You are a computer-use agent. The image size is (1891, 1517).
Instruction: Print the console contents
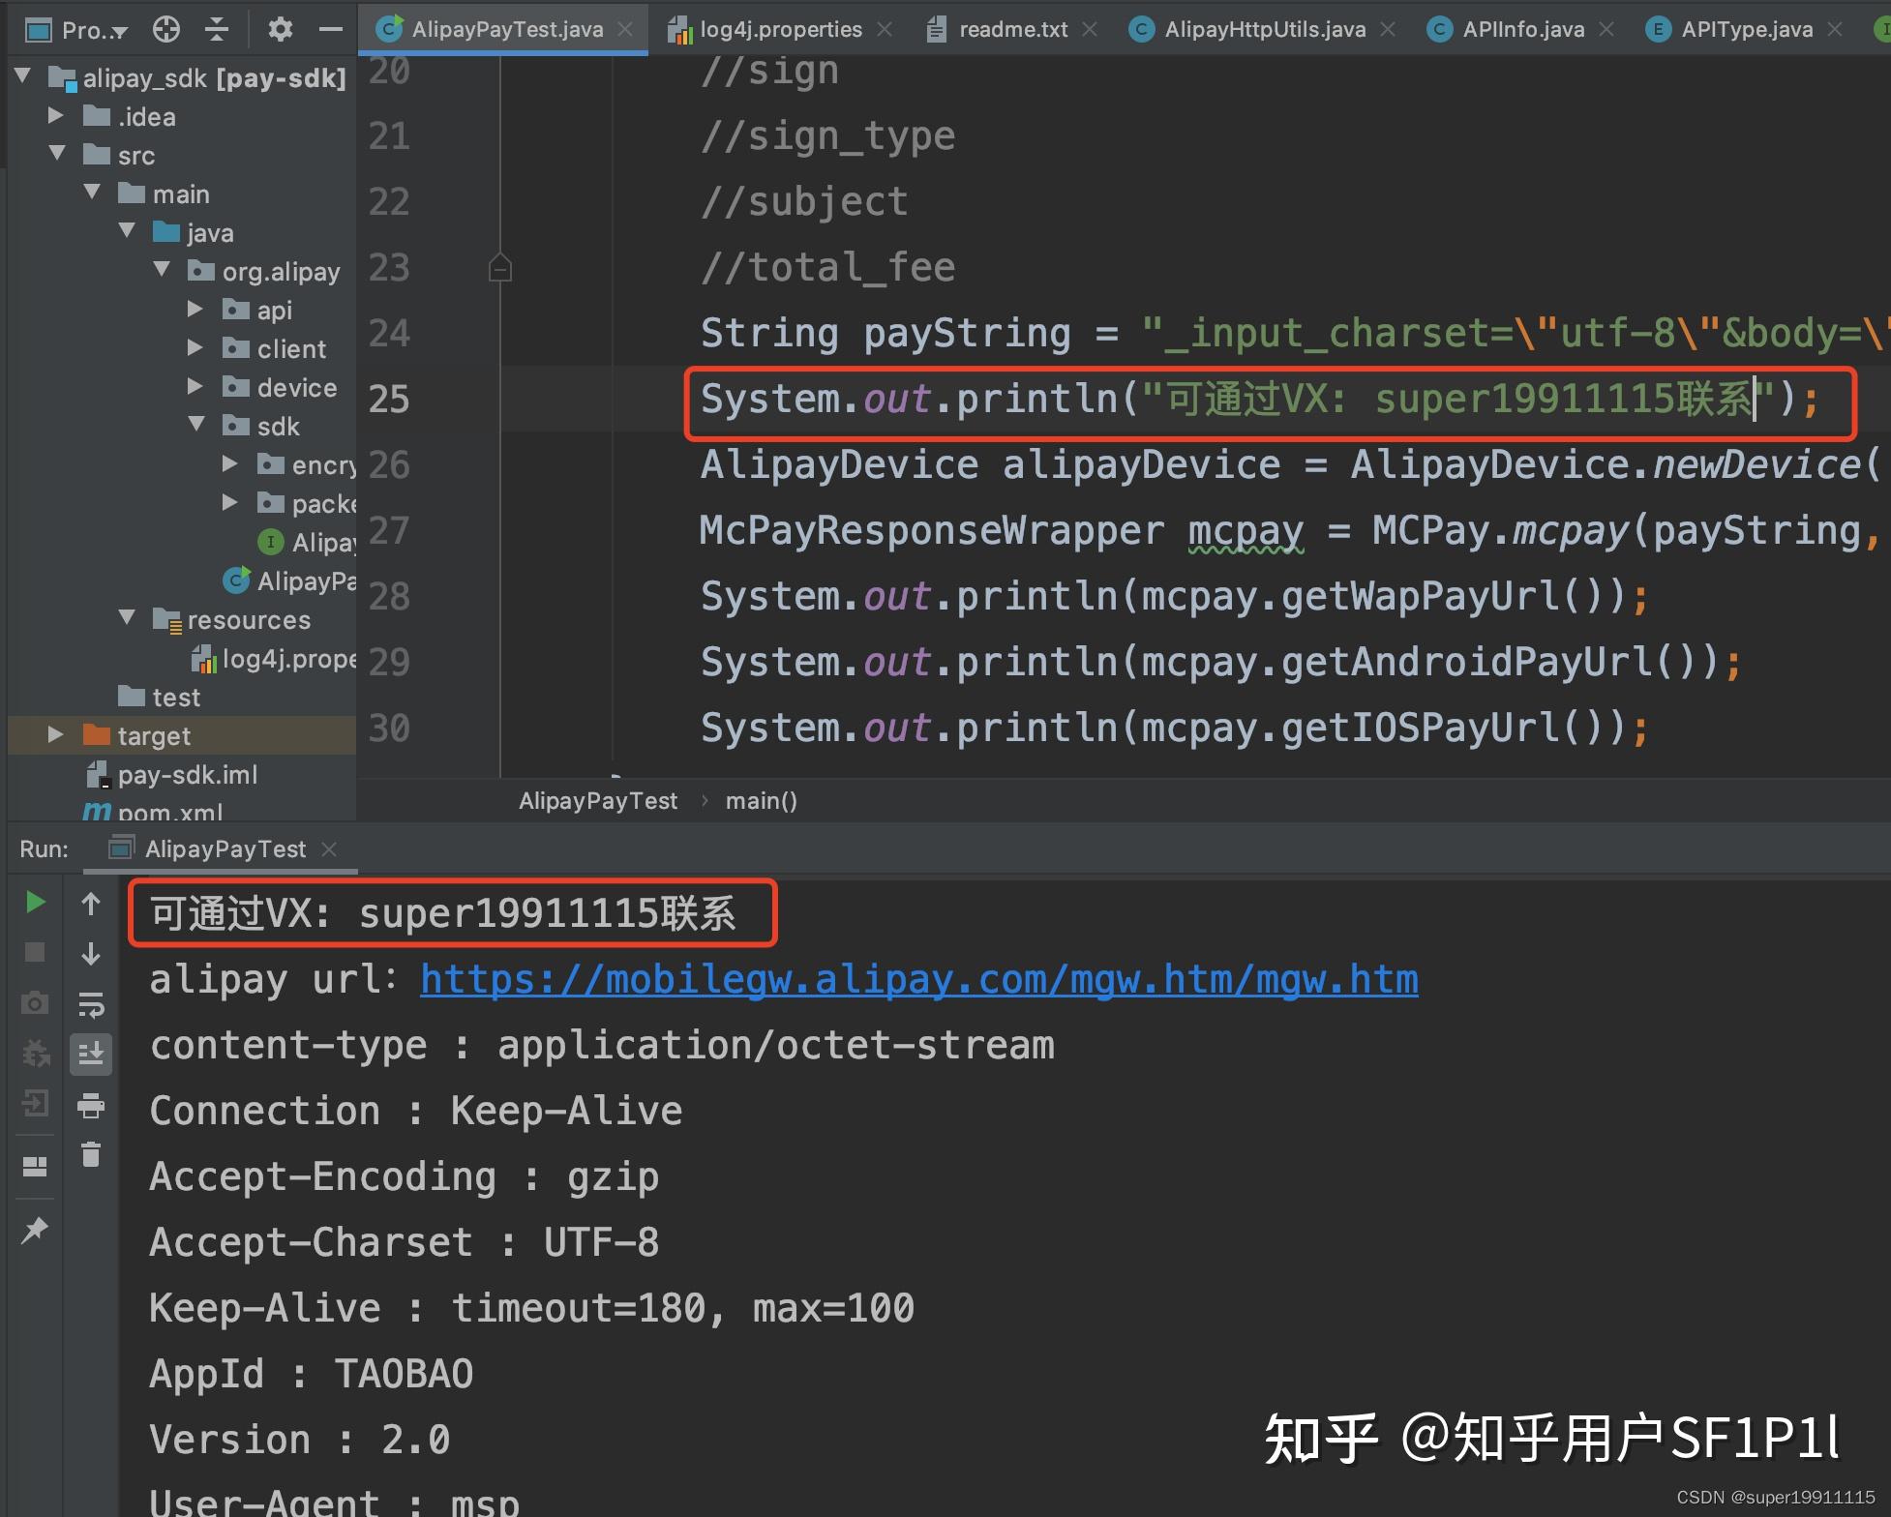92,1106
